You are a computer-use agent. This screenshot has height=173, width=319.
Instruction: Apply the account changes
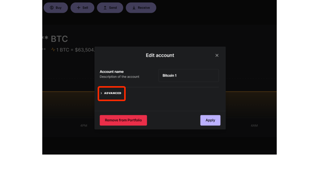click(x=210, y=120)
